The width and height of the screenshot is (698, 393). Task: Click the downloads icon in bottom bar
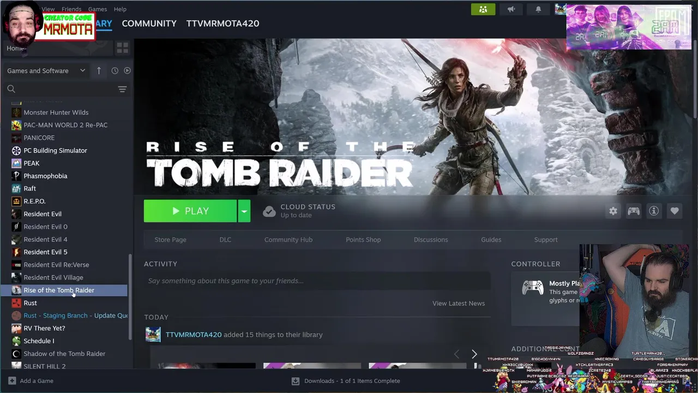pos(295,381)
